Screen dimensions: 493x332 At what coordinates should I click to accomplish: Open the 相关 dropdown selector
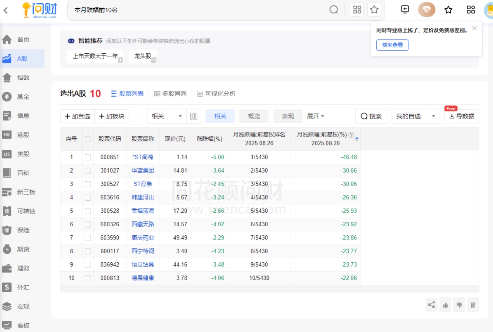click(167, 116)
